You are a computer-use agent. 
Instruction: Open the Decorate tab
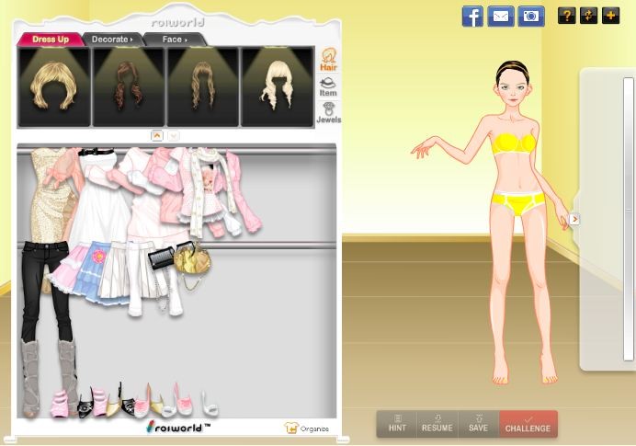pos(111,40)
